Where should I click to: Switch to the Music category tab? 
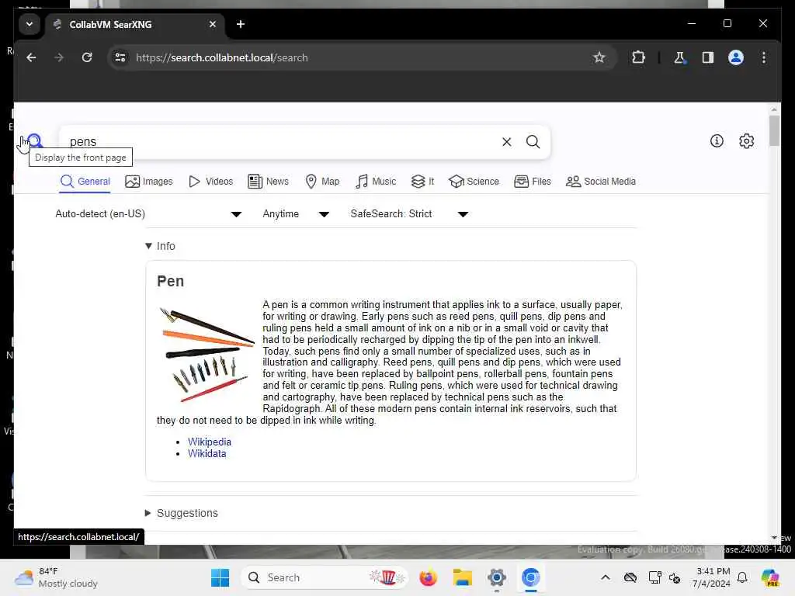(x=375, y=182)
